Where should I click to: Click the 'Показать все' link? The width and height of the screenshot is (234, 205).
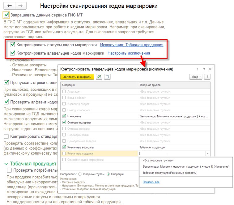151,182
